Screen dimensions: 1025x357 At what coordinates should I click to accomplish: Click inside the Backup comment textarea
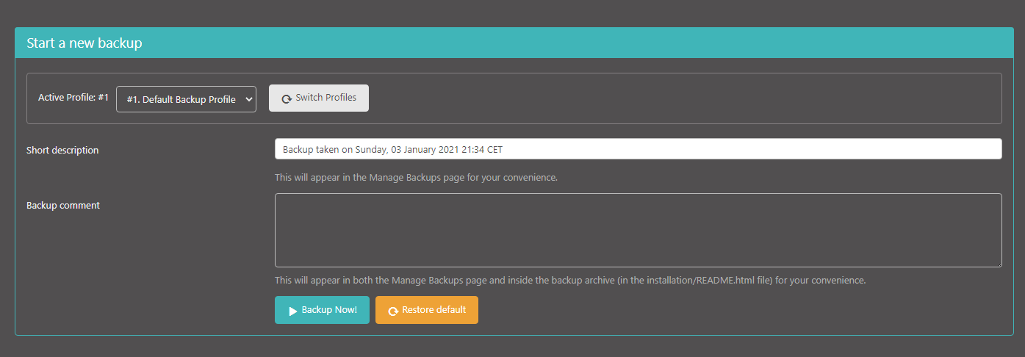638,230
